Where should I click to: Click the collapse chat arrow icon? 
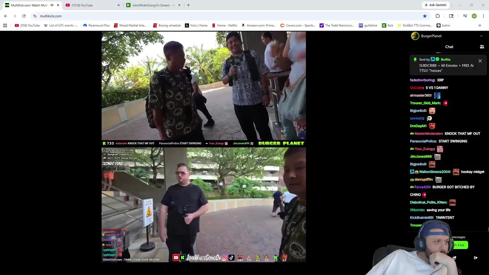(476, 258)
